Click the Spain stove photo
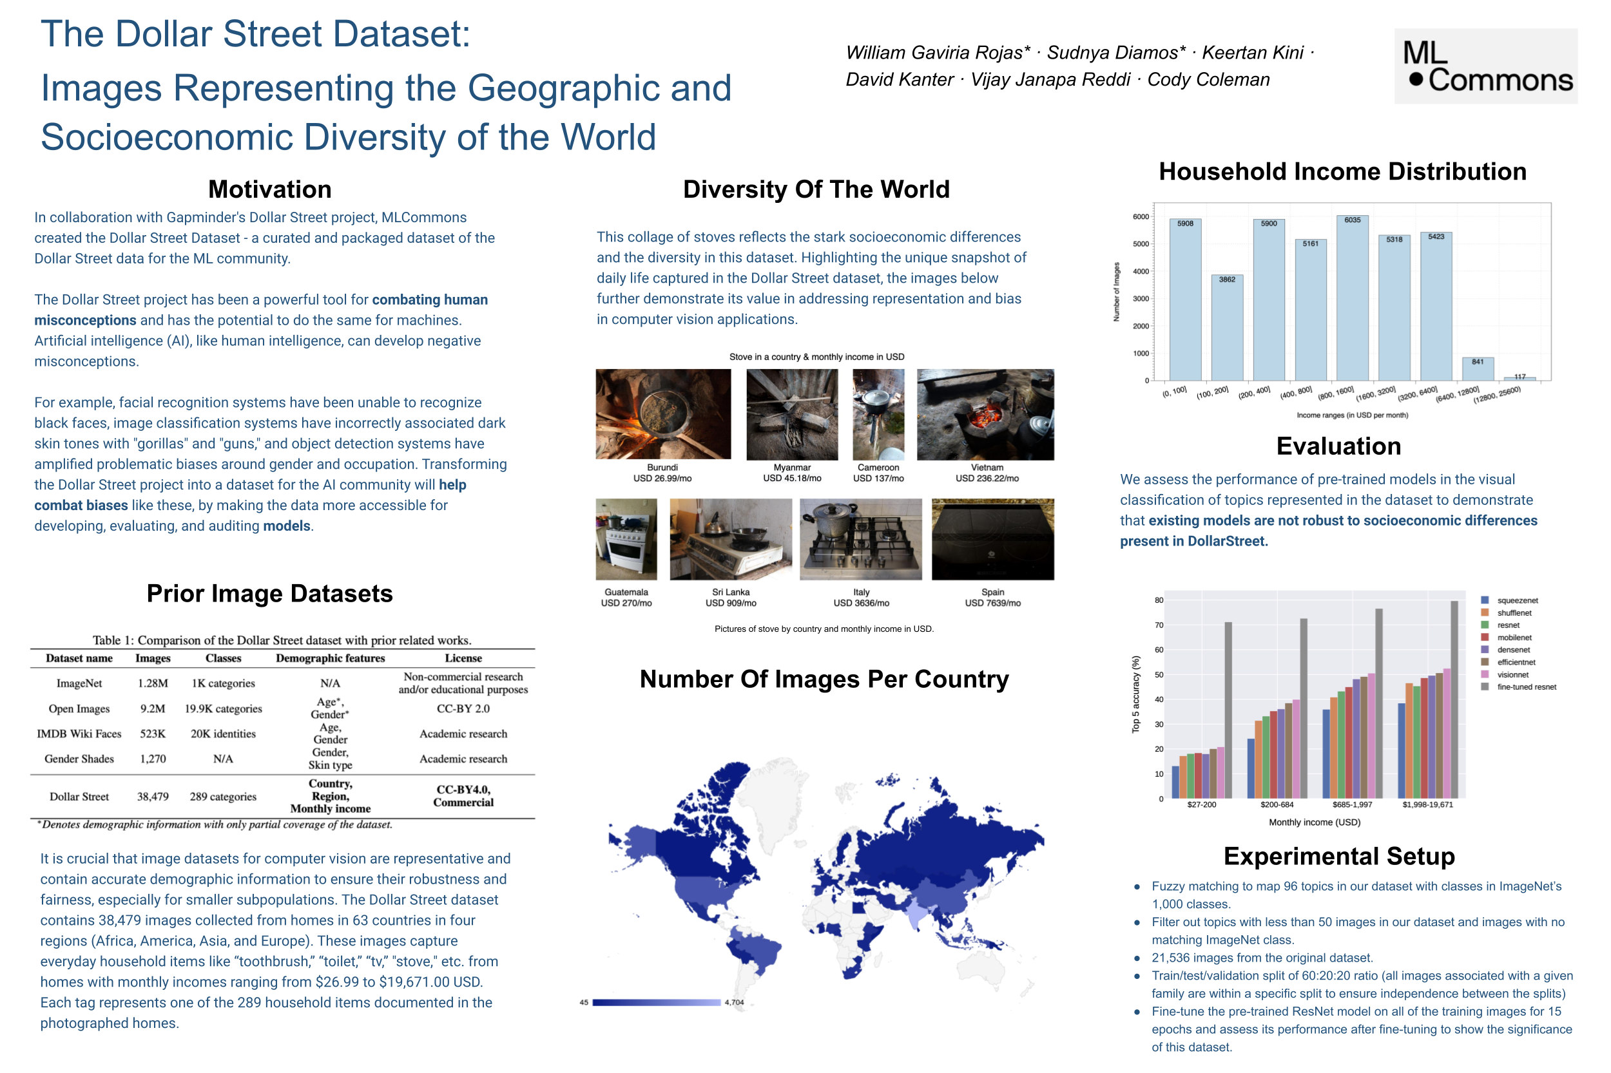1611x1073 pixels. tap(992, 538)
